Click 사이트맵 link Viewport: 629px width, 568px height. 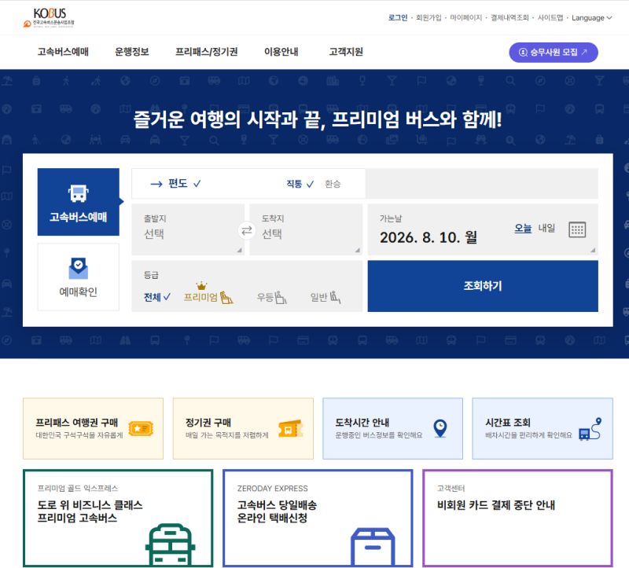click(550, 17)
